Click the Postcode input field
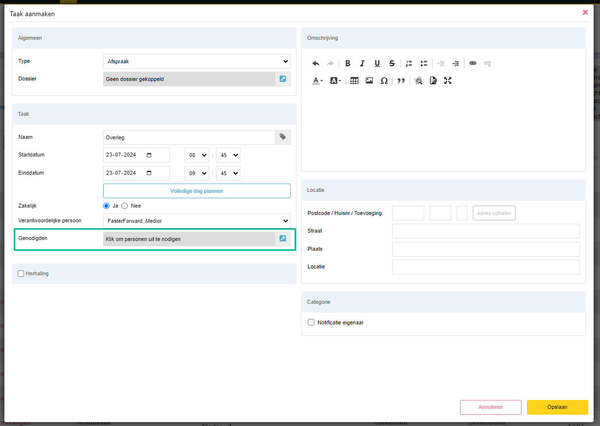 (x=408, y=213)
